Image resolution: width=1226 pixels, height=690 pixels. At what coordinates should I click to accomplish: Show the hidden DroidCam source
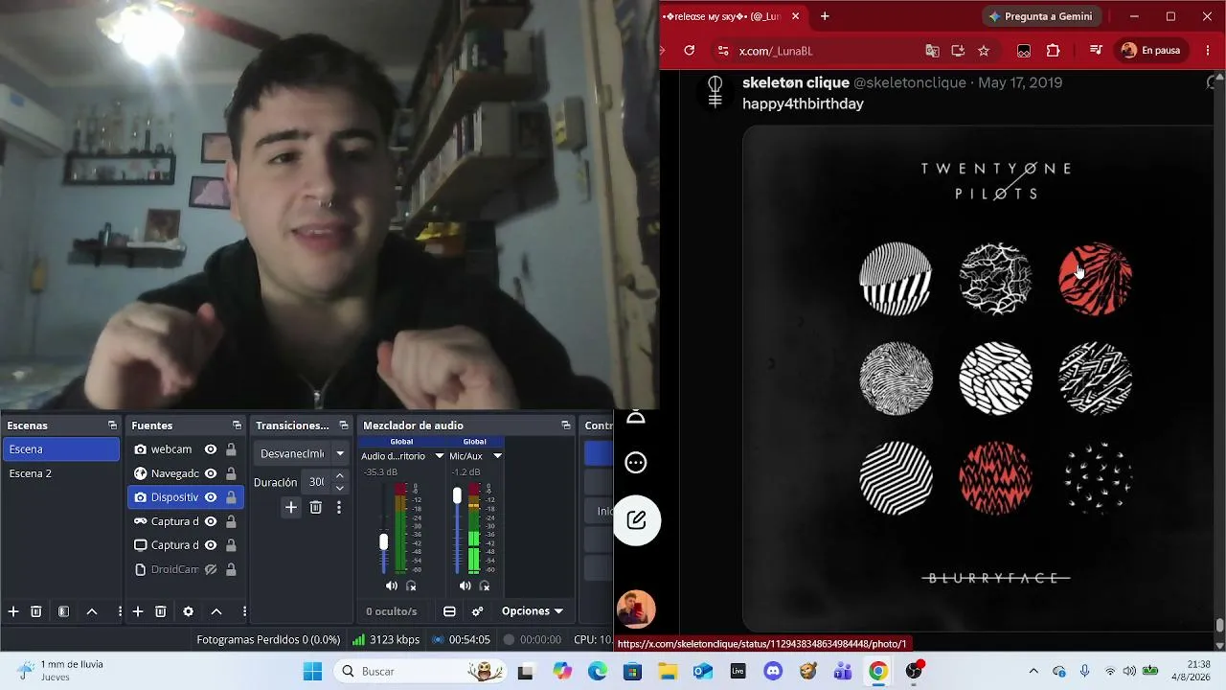(211, 569)
